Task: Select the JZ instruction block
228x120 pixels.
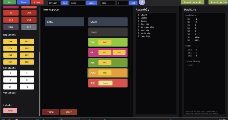Action: tap(11, 13)
